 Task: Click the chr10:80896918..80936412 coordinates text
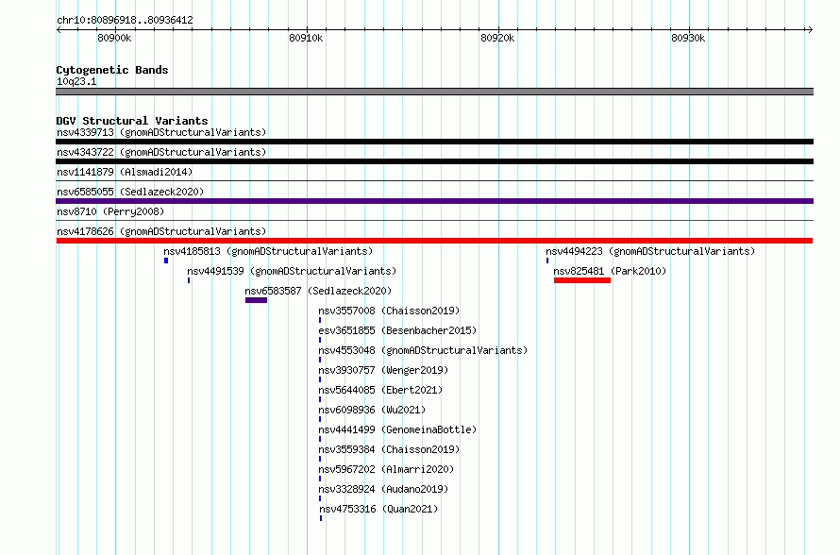(x=125, y=20)
